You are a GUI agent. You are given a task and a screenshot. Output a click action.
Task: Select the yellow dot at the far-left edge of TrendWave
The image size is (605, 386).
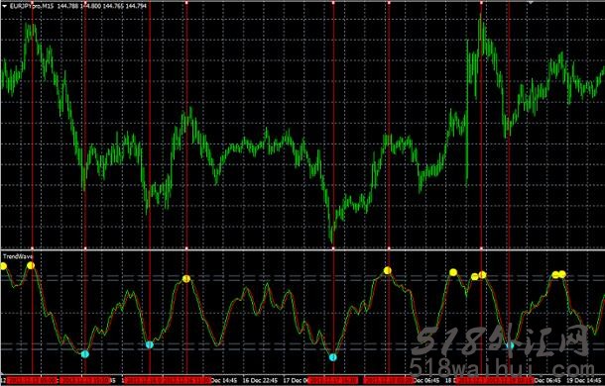pyautogui.click(x=3, y=266)
